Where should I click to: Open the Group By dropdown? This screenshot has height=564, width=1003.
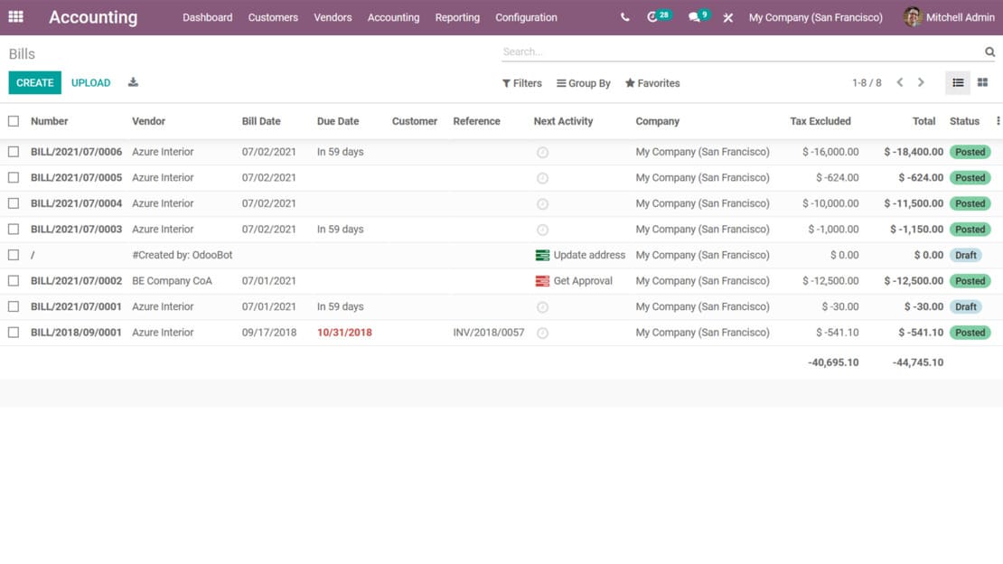coord(584,83)
